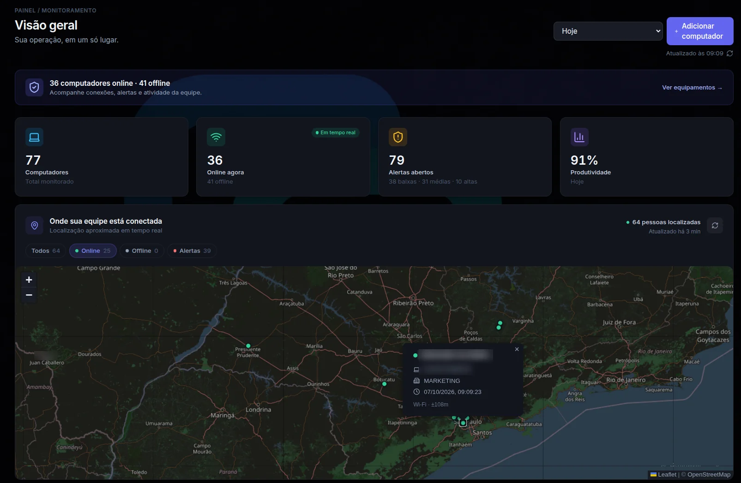The width and height of the screenshot is (741, 483).
Task: Open the Leaflet attribution link
Action: pyautogui.click(x=663, y=474)
